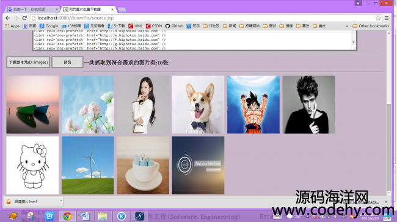This screenshot has width=397, height=222.
Task: Open the Hello Kitty drawing thumbnail
Action: pos(32,165)
